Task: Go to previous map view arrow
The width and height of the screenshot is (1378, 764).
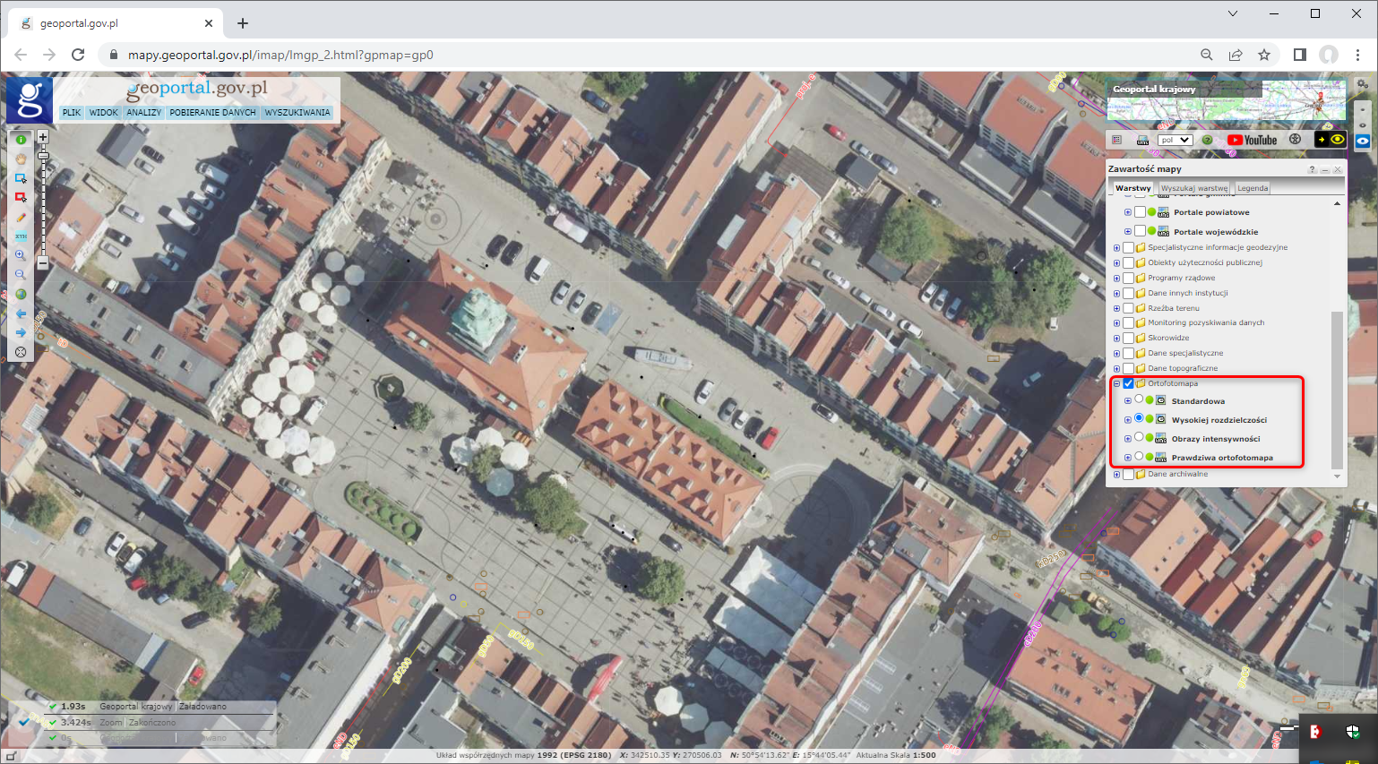Action: 21,313
